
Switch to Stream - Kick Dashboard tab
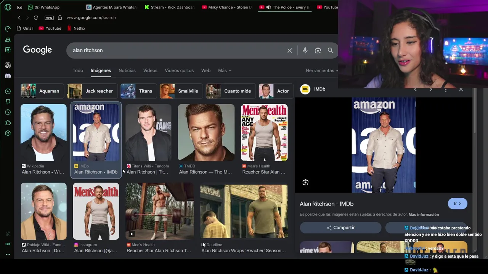point(170,7)
